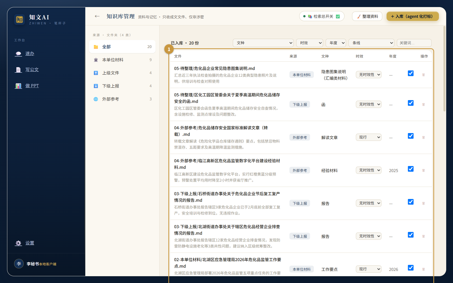Uncheck retrieval for 石桥街道办事处 报告
The width and height of the screenshot is (453, 283).
(x=411, y=202)
